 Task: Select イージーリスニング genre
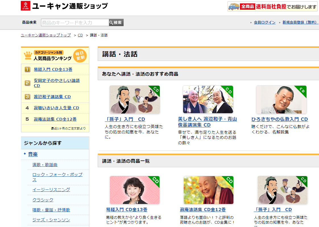pos(51,190)
